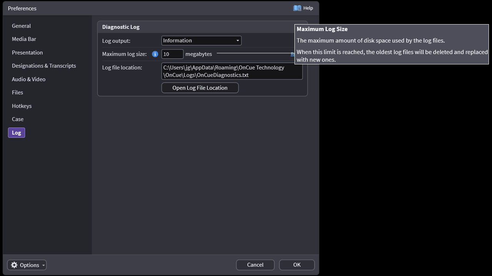Image resolution: width=492 pixels, height=276 pixels.
Task: Select the Case preferences category
Action: click(x=18, y=119)
